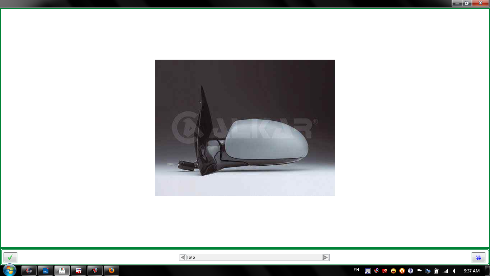Click the green checkmark confirm button
Screen dimensions: 490x276
(x=10, y=257)
